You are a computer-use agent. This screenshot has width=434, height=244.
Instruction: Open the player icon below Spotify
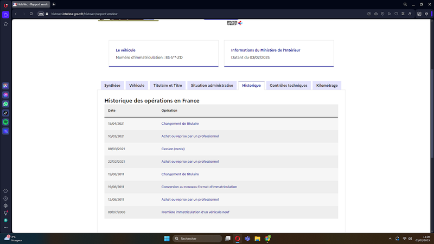point(5,131)
